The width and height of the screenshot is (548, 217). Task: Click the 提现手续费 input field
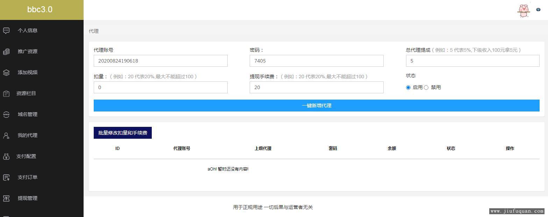pos(316,87)
